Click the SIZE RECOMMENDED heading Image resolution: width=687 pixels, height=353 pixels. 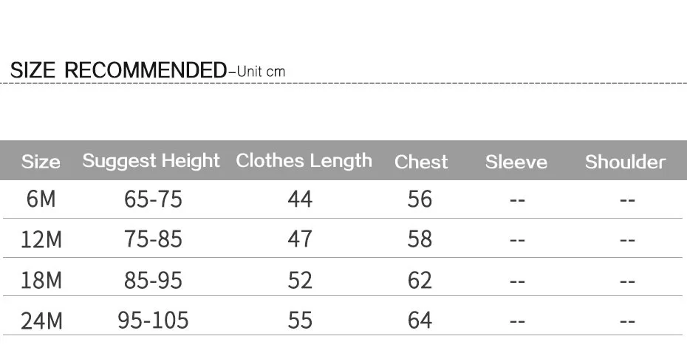click(118, 70)
